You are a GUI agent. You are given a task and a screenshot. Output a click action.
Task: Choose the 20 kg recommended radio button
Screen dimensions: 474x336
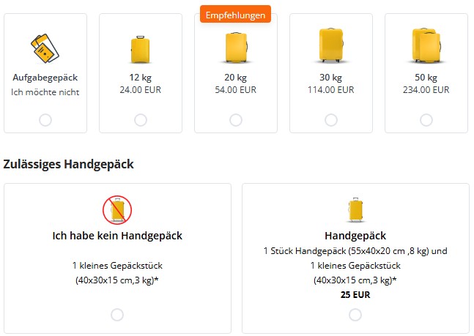236,120
